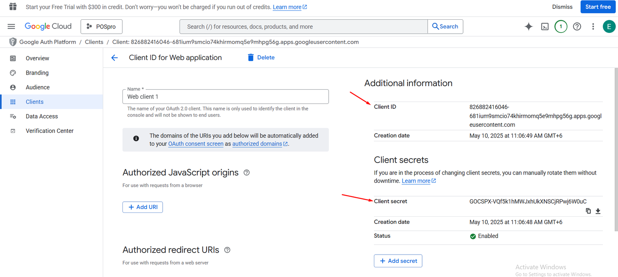
Task: Click the Add URI button
Action: tap(143, 207)
